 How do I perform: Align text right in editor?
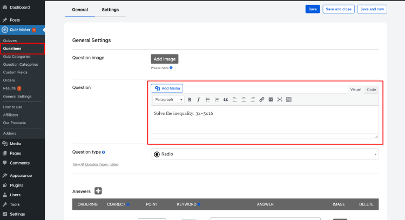tap(253, 100)
